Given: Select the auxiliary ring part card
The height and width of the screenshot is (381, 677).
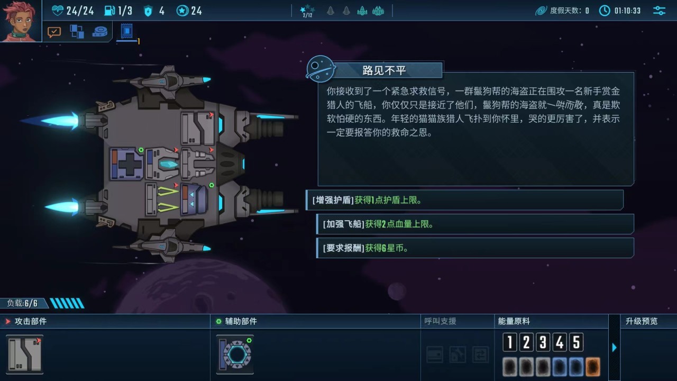Looking at the screenshot, I should (x=235, y=354).
